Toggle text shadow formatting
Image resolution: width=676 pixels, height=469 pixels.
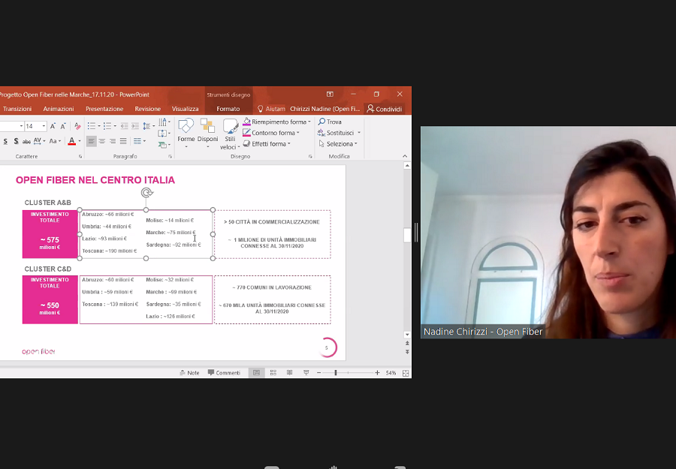(x=16, y=141)
